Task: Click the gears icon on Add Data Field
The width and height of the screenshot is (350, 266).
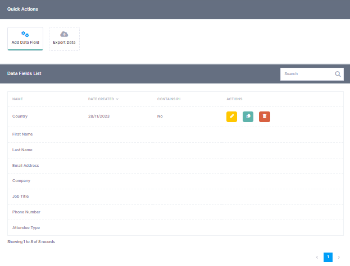Action: pyautogui.click(x=25, y=34)
